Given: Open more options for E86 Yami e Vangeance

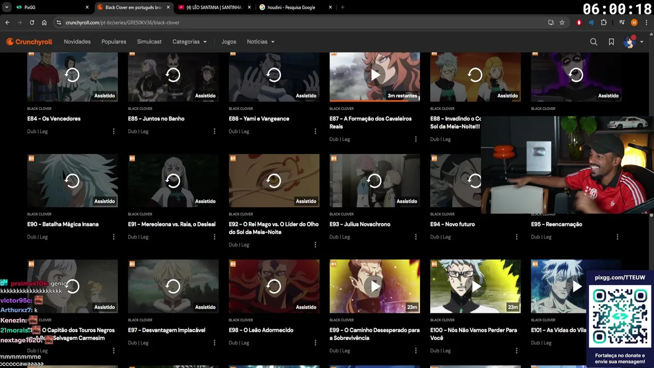Looking at the screenshot, I should tap(315, 131).
